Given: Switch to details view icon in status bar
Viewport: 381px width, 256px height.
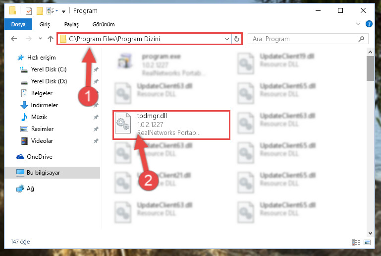Looking at the screenshot, I should [x=356, y=242].
